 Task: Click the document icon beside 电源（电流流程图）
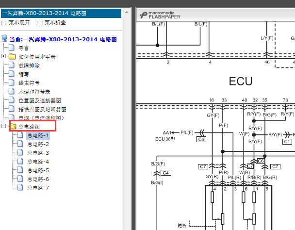12,117
